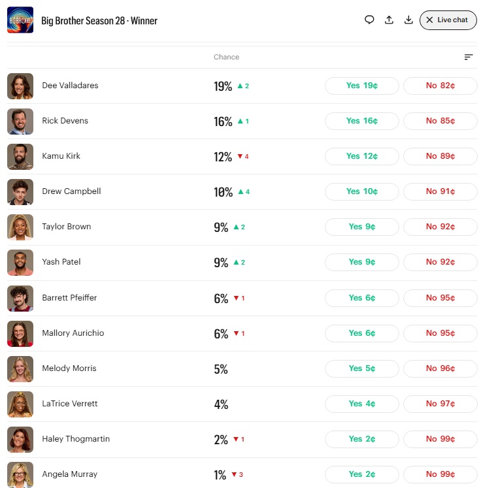The image size is (481, 488).
Task: Open Taylor Brown contestant name
Action: 67,227
